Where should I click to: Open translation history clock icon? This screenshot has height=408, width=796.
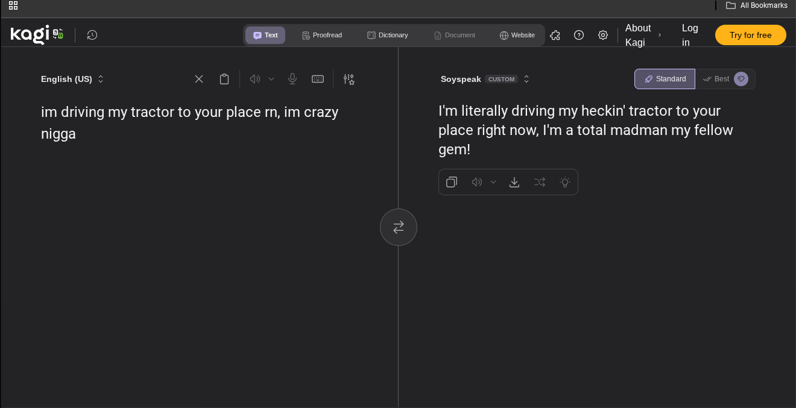point(92,35)
